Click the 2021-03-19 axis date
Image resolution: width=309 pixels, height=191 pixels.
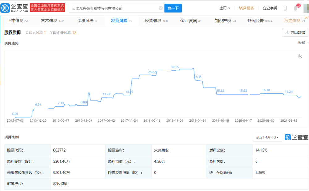tap(289, 120)
